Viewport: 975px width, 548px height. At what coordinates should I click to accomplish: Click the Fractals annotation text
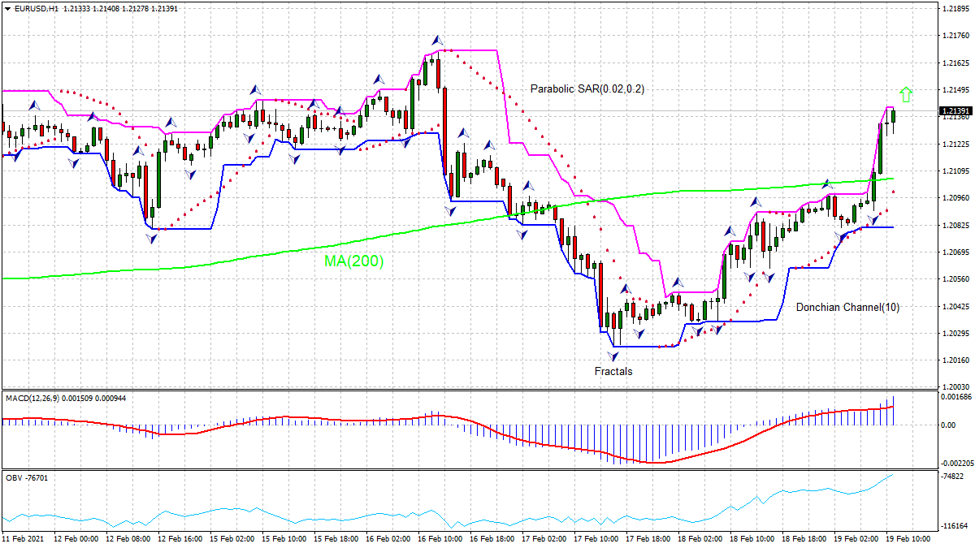pos(613,371)
